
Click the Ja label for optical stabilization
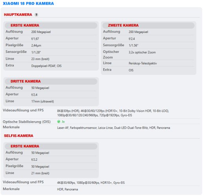63,122
